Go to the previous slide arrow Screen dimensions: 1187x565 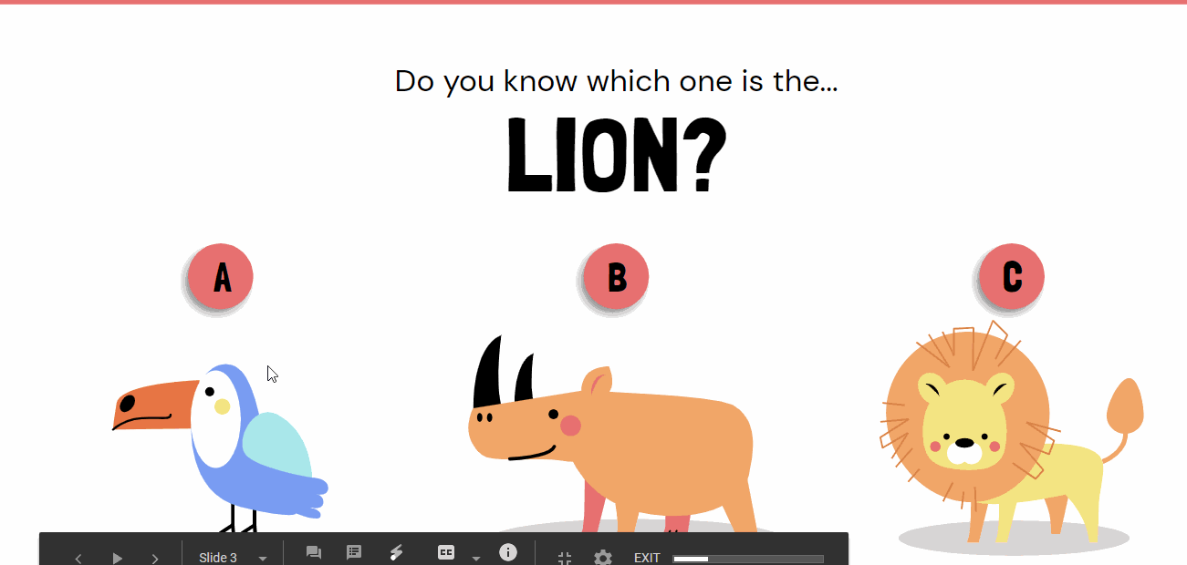[78, 558]
